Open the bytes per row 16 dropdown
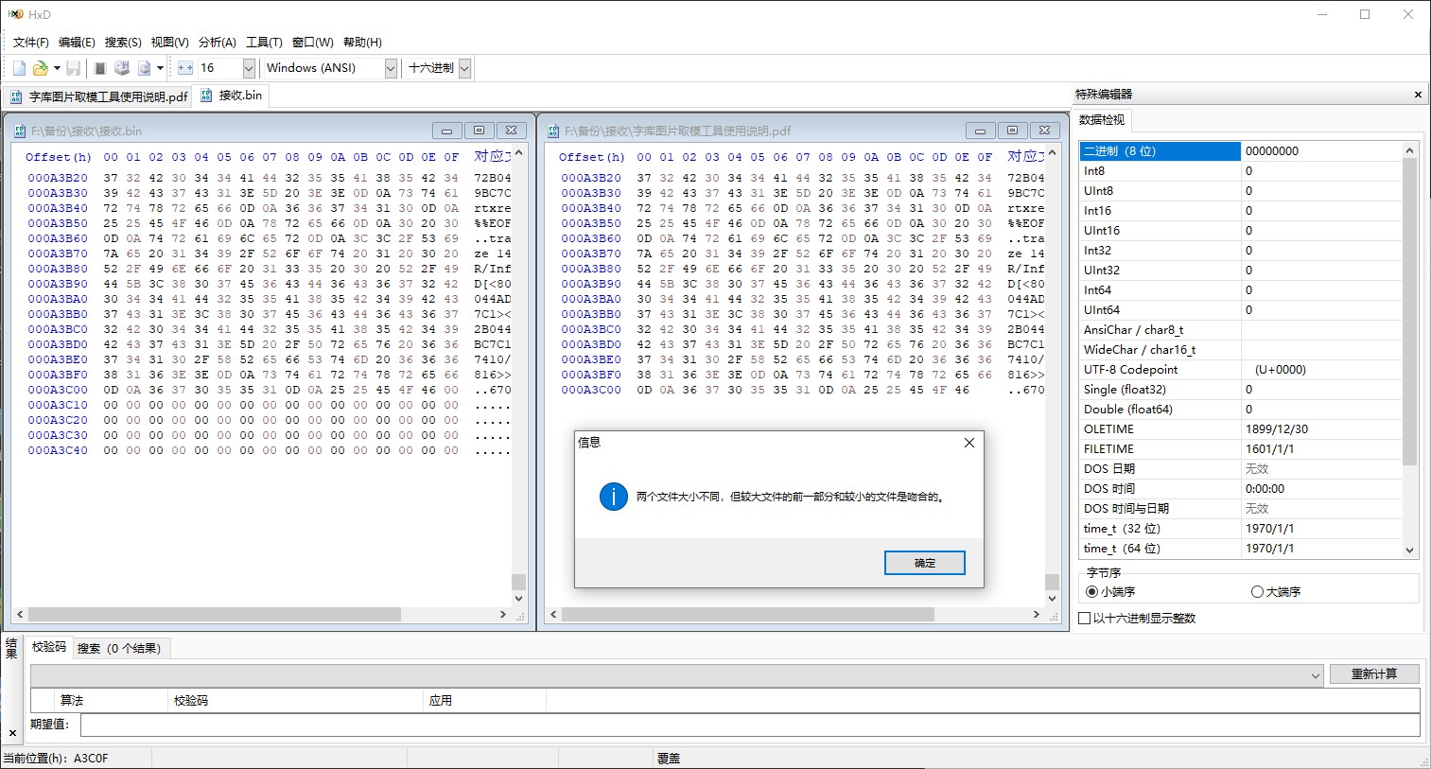 click(x=249, y=68)
